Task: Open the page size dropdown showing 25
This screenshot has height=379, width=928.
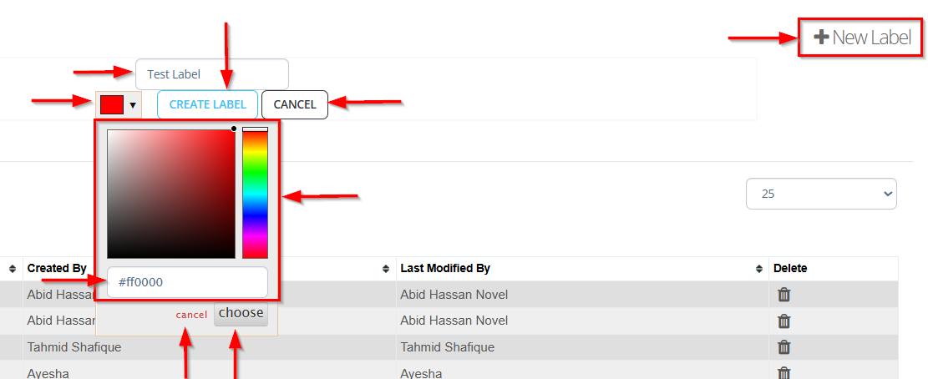Action: coord(820,194)
